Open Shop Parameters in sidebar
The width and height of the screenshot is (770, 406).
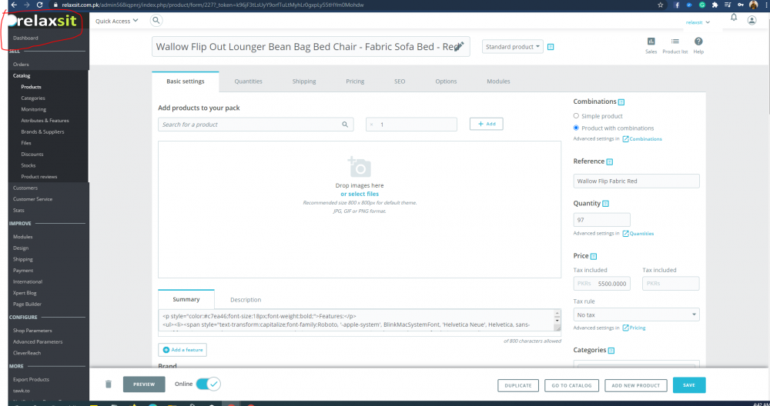coord(32,331)
